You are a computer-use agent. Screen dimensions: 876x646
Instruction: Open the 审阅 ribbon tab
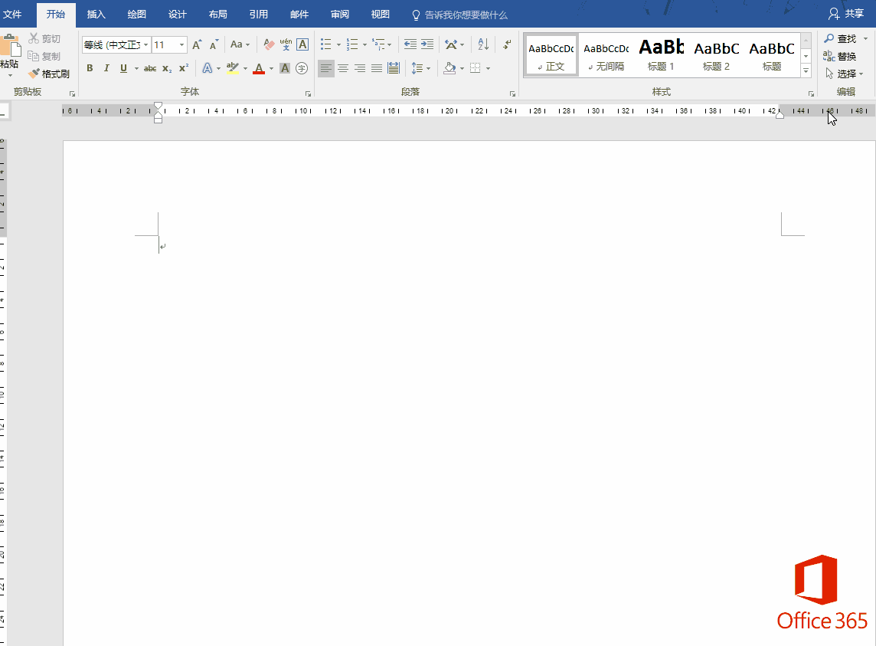[340, 15]
